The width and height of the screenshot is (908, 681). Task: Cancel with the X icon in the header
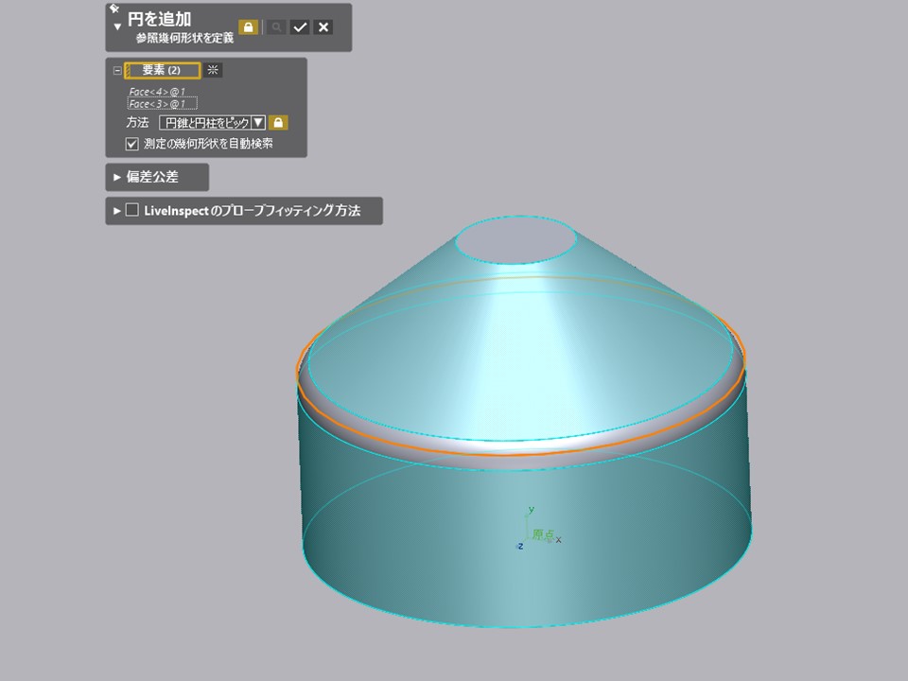coord(323,27)
